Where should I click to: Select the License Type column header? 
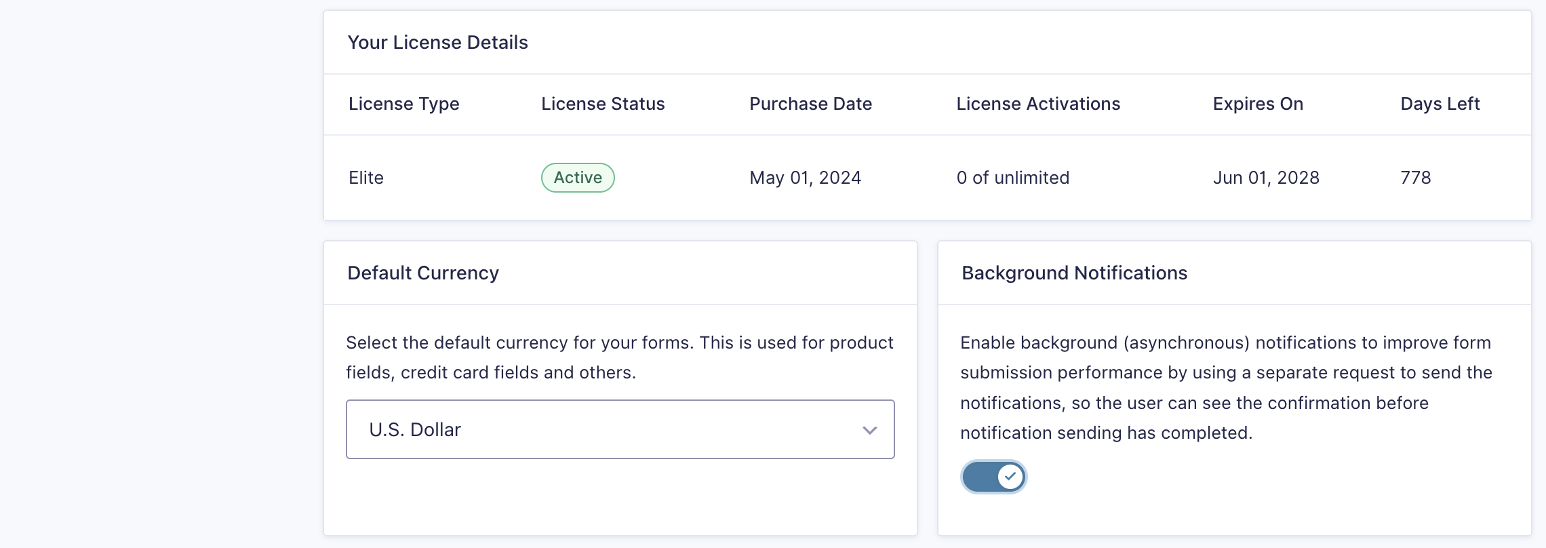[x=403, y=104]
